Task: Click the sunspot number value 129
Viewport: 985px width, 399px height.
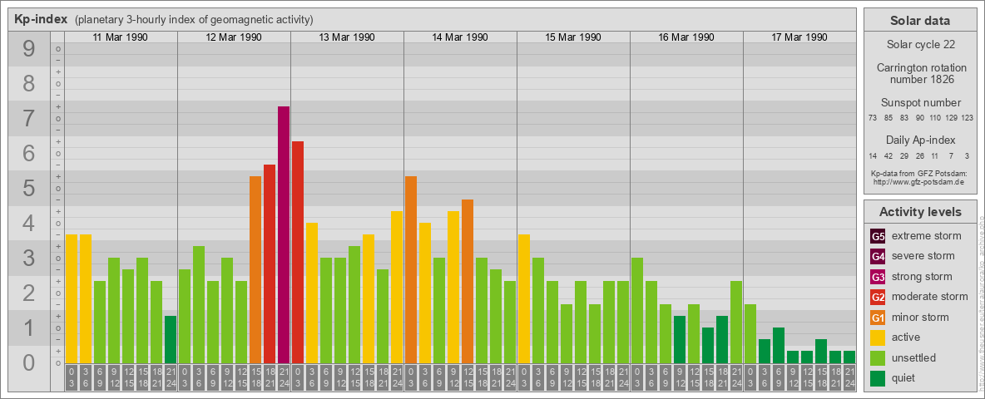Action: point(951,118)
